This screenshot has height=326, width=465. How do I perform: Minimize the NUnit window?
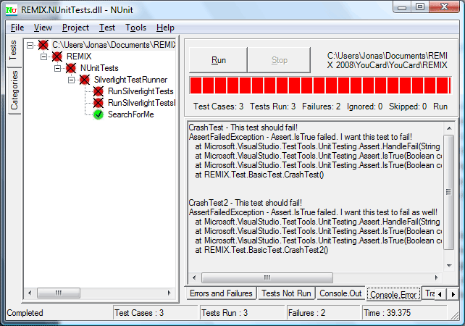click(402, 7)
